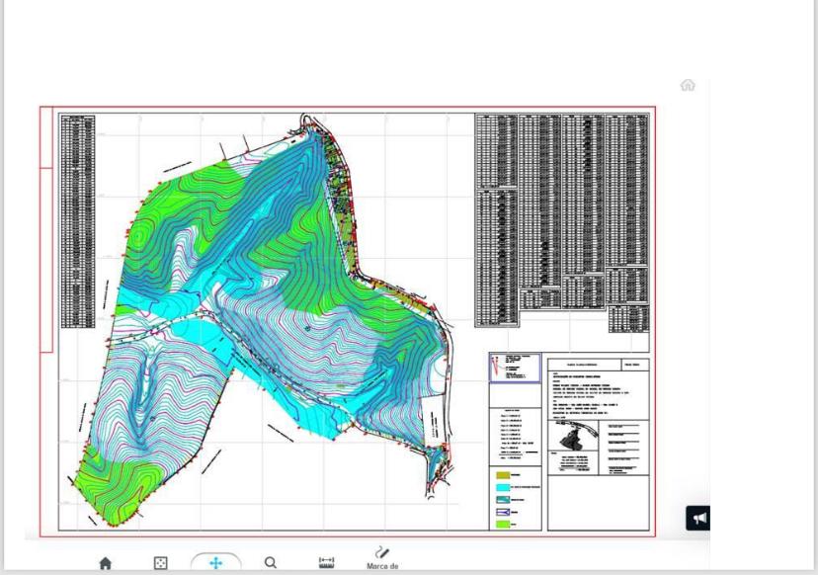Click the "Marca de" toolbar label
This screenshot has height=575, width=818.
(x=381, y=567)
